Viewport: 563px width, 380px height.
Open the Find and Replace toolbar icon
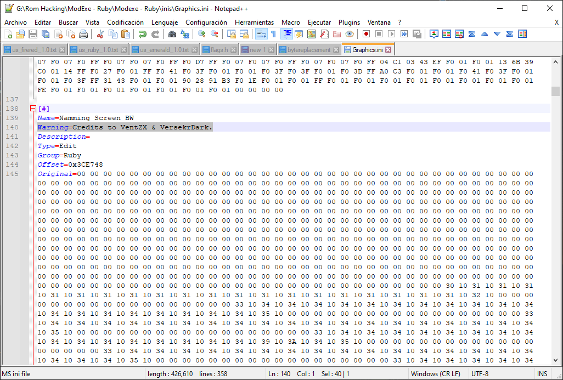185,34
